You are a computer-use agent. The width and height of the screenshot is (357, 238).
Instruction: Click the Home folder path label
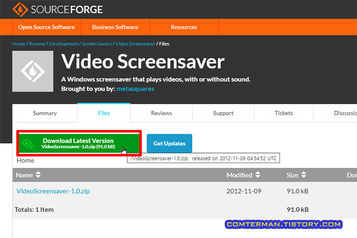pyautogui.click(x=25, y=161)
